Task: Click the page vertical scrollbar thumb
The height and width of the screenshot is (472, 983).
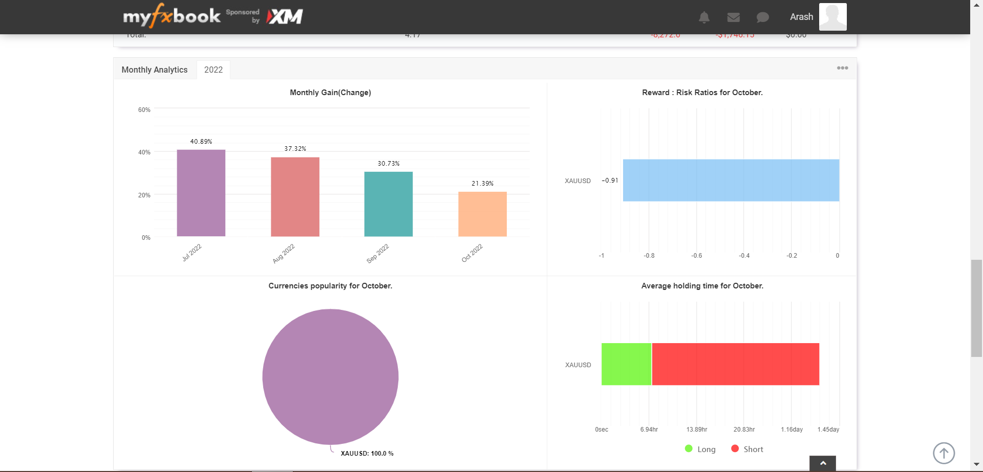Action: point(976,308)
